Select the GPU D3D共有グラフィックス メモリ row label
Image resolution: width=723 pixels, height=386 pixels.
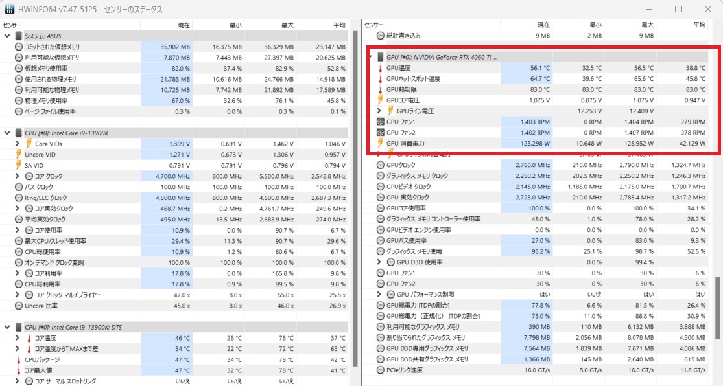(x=427, y=359)
